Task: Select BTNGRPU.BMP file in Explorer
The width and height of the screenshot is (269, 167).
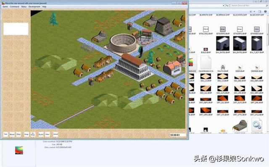Action: tap(240, 31)
